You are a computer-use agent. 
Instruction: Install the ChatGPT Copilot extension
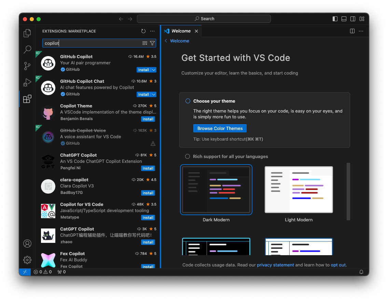coord(148,169)
